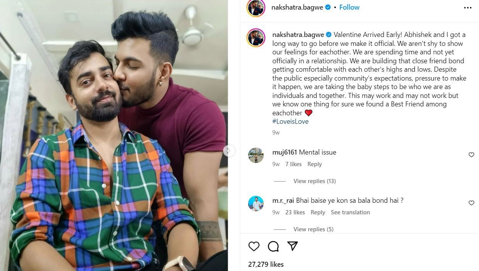Click the Follow button in header
479x271 pixels.
[x=349, y=7]
